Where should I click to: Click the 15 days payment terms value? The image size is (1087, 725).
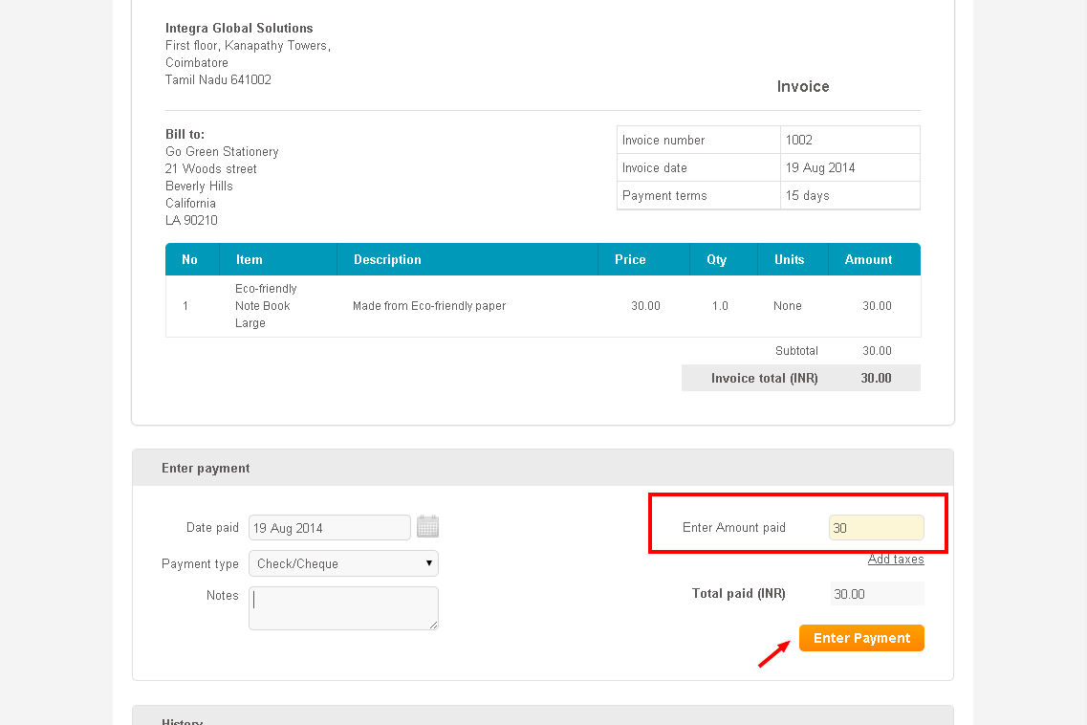808,196
